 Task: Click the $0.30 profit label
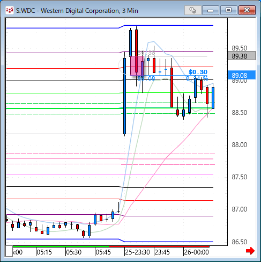(x=198, y=72)
